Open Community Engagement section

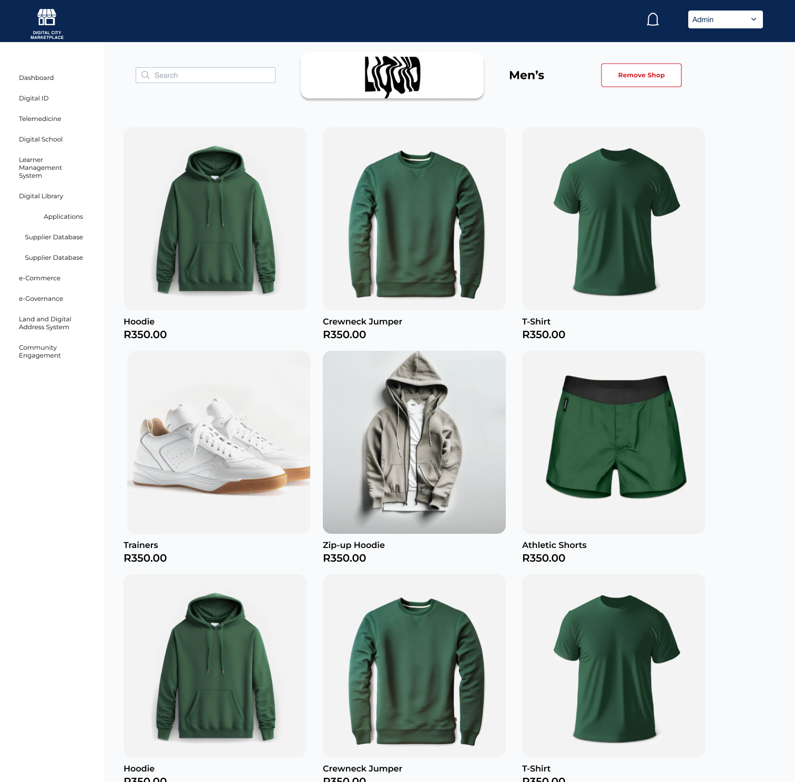(x=40, y=351)
